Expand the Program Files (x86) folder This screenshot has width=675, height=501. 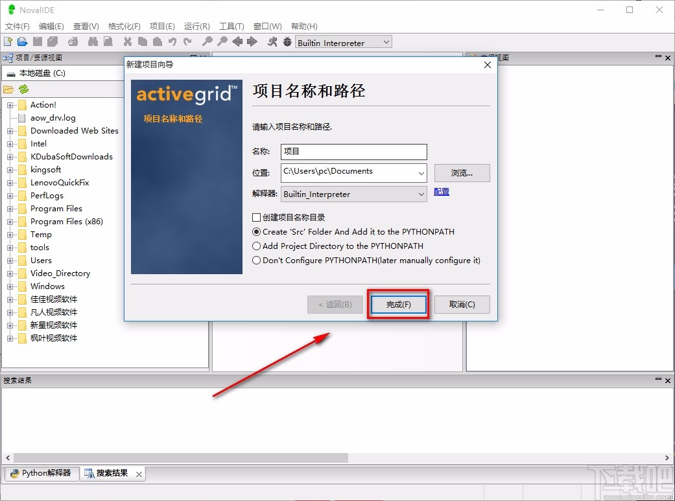(10, 222)
